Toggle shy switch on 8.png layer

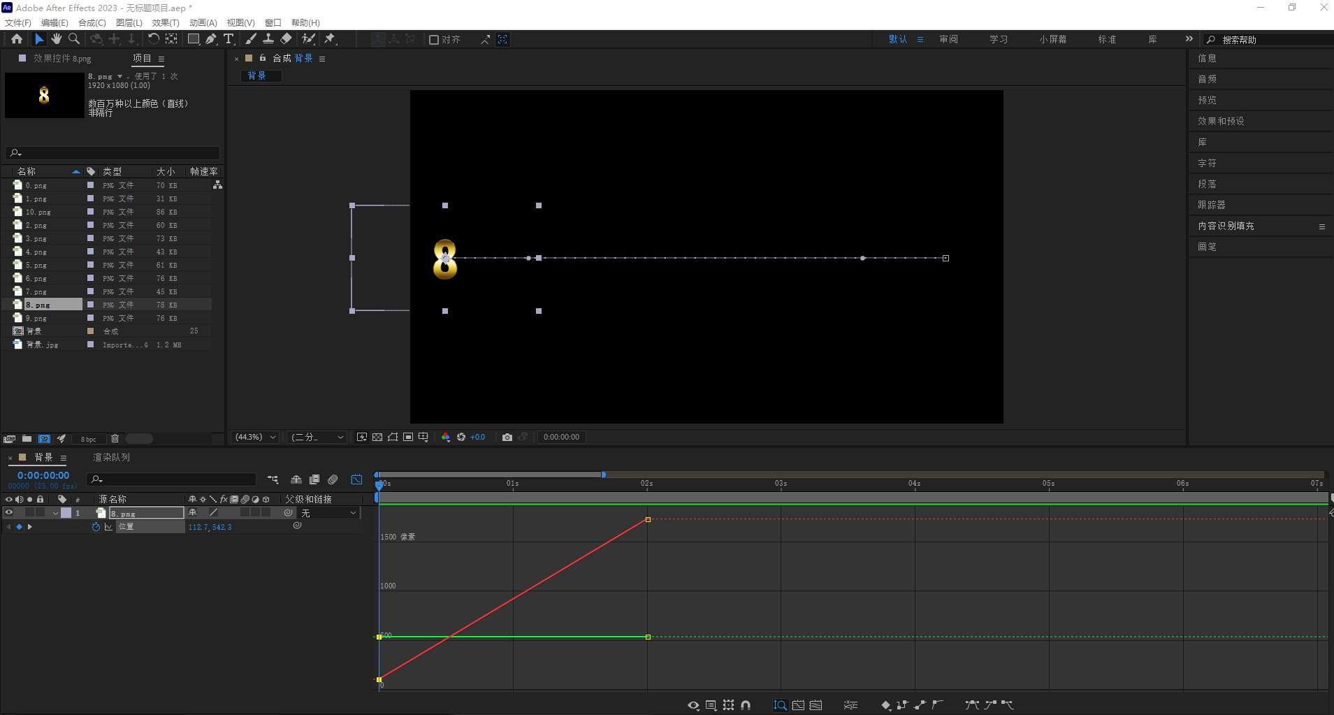pos(193,512)
